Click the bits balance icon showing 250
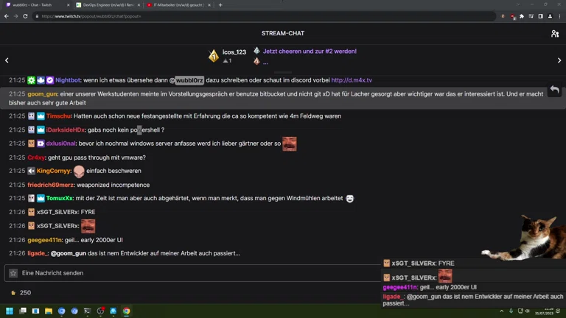This screenshot has height=318, width=566. 13,293
